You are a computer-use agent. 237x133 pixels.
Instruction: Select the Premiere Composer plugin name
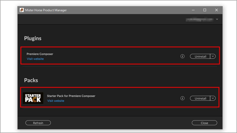tap(40, 54)
